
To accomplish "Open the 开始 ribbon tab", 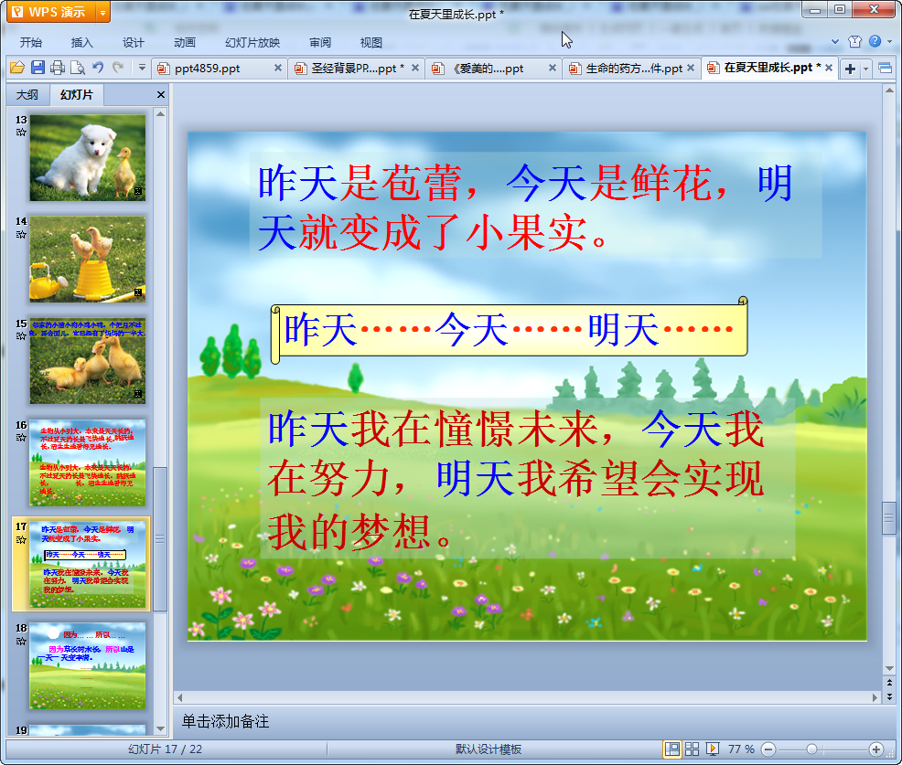I will tap(31, 43).
